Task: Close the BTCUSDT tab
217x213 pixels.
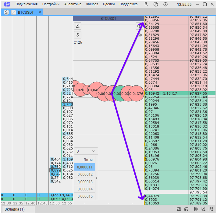Action: pyautogui.click(x=40, y=12)
